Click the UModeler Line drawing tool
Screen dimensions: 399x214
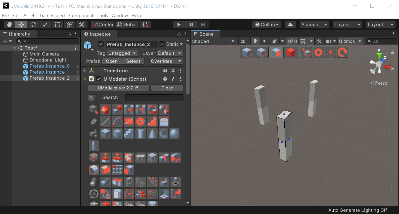click(x=106, y=122)
